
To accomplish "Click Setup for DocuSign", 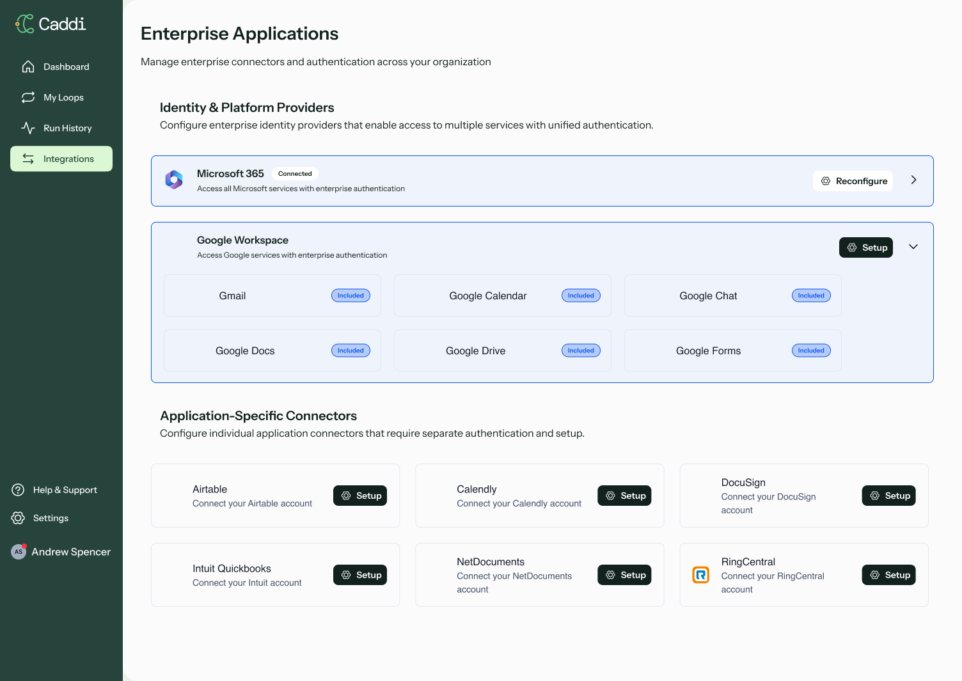I will 889,496.
